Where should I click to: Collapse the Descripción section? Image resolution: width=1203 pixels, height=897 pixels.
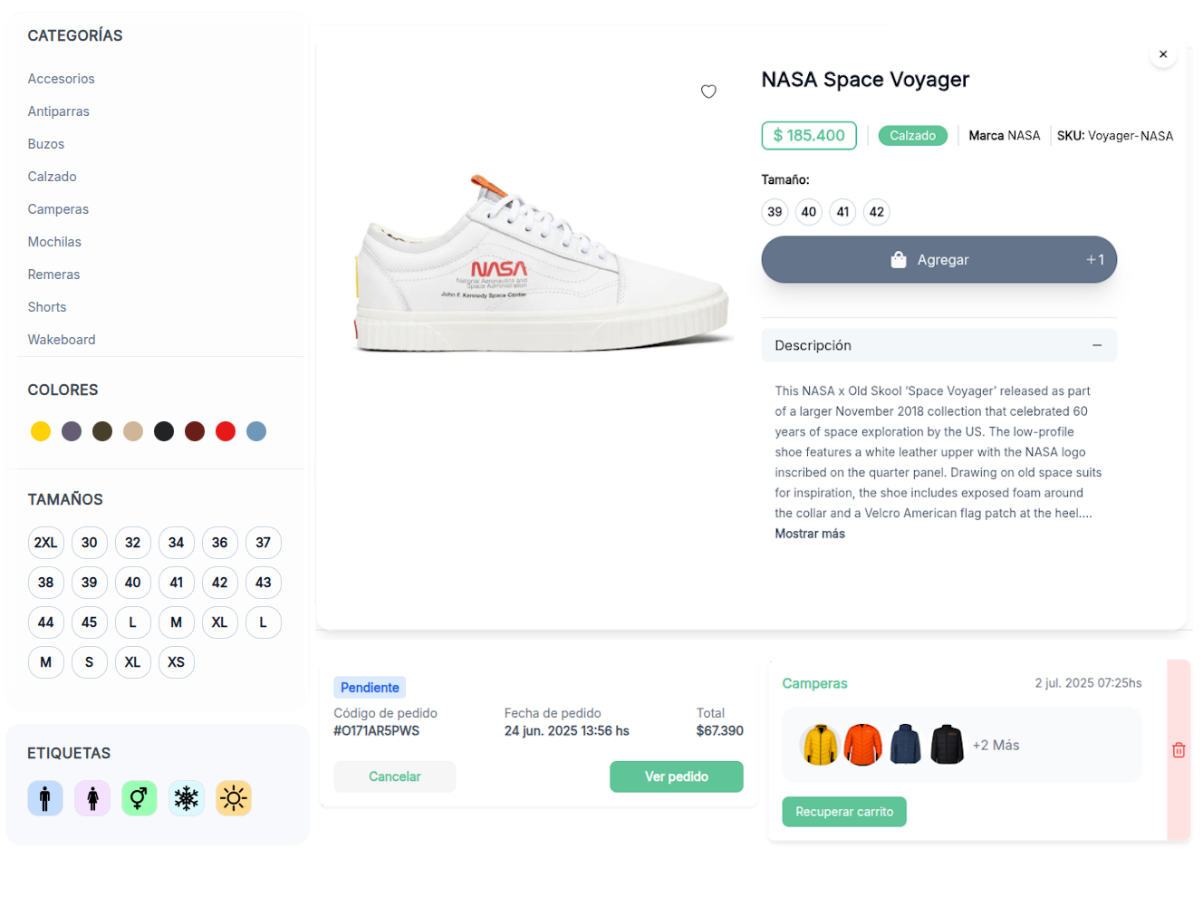click(x=1097, y=345)
